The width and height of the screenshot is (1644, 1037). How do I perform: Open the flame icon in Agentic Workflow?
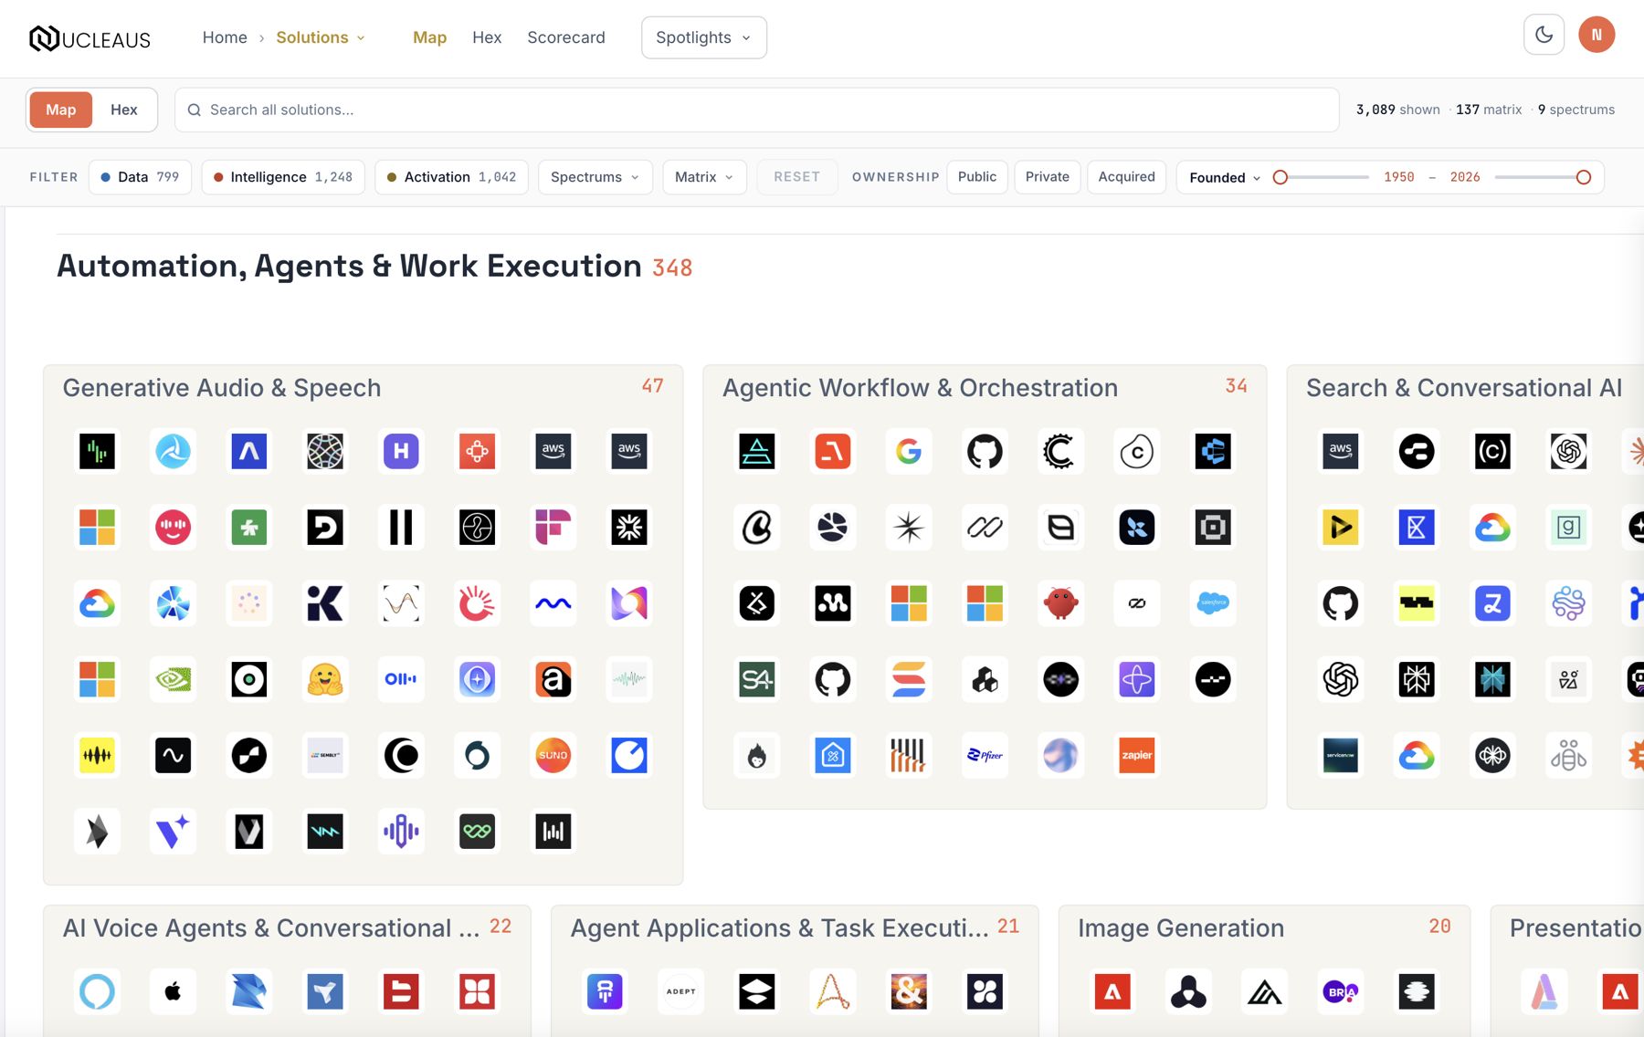point(757,755)
